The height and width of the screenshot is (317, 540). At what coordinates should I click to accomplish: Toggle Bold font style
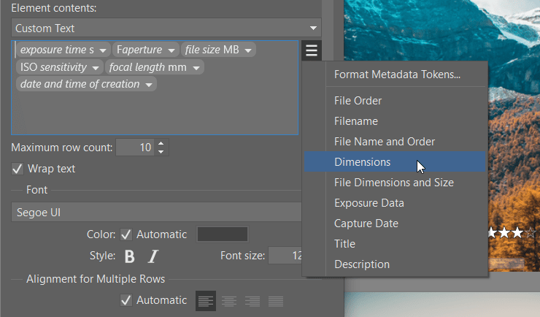[130, 256]
